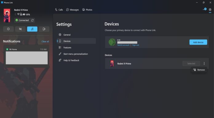Toggle Do Not Disturb on phone
The image size is (214, 118).
coord(8,29)
